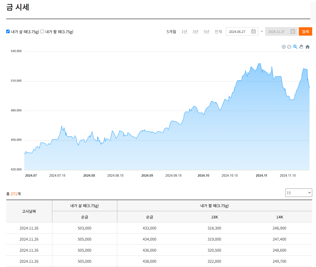Click the chart zoom in plus icon
Image resolution: width=316 pixels, height=267 pixels.
[x=284, y=47]
